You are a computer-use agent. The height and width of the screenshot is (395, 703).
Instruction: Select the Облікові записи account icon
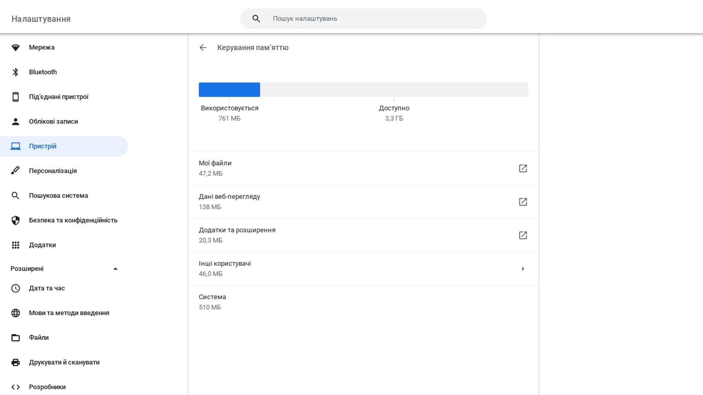pos(15,121)
